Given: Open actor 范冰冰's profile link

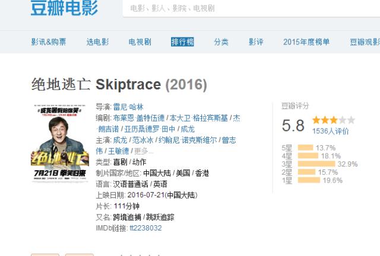Looking at the screenshot, I should pyautogui.click(x=143, y=140).
